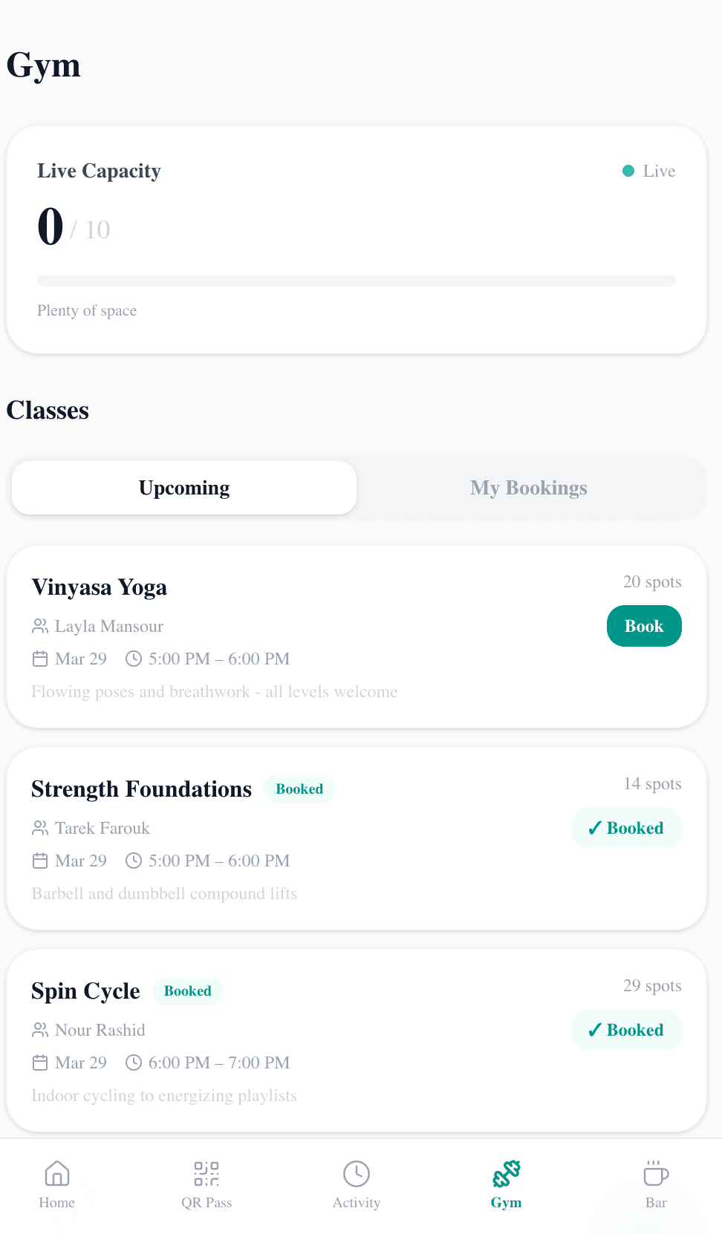Image resolution: width=722 pixels, height=1234 pixels.
Task: Toggle the Booked button for Strength Foundations
Action: (x=626, y=828)
